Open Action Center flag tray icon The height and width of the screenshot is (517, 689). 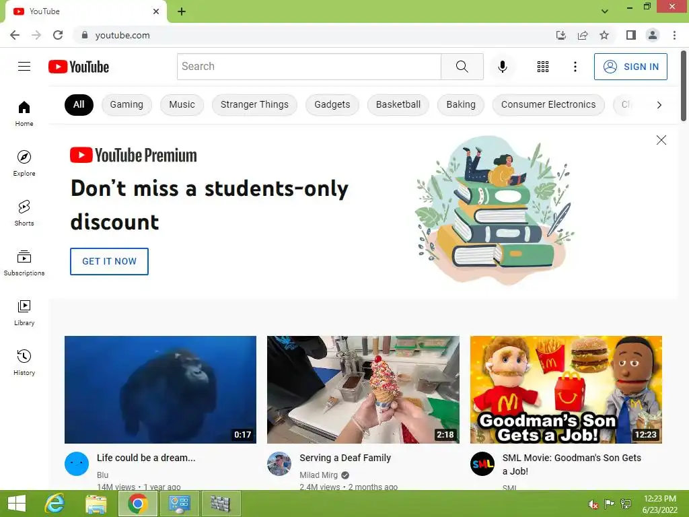[x=609, y=504]
